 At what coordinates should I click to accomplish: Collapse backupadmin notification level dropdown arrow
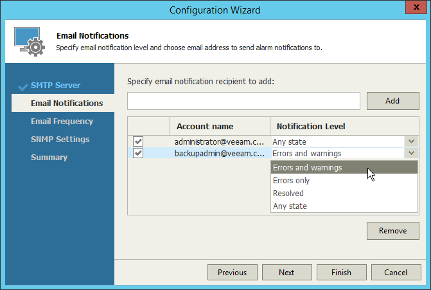(x=411, y=153)
